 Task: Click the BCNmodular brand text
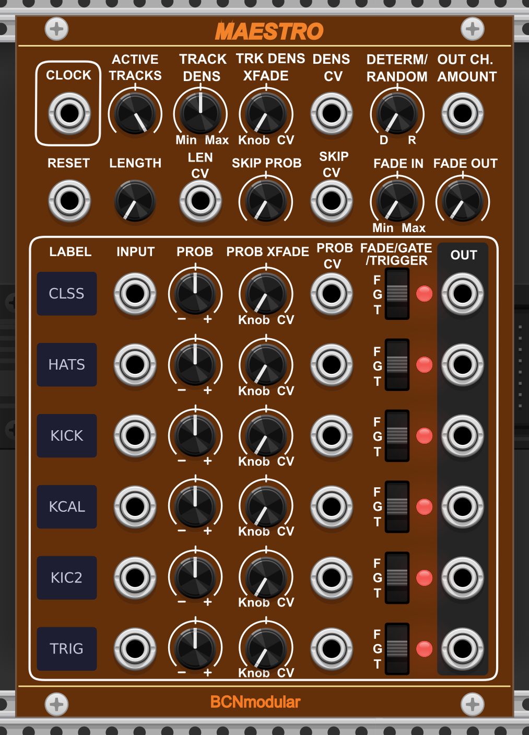[x=255, y=702]
